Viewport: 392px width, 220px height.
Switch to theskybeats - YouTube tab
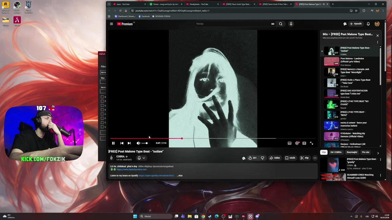pyautogui.click(x=202, y=4)
